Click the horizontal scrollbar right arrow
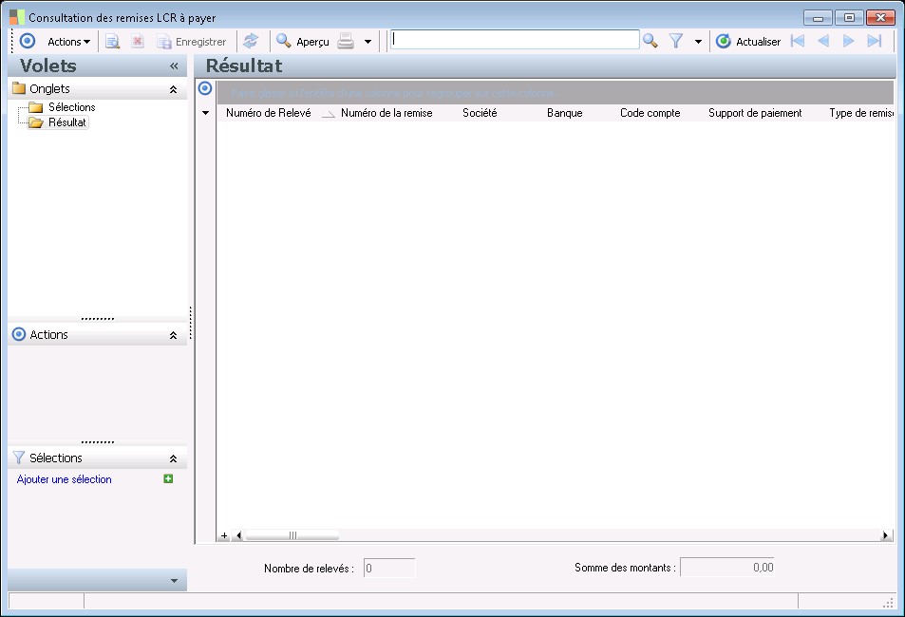This screenshot has width=905, height=617. tap(885, 535)
